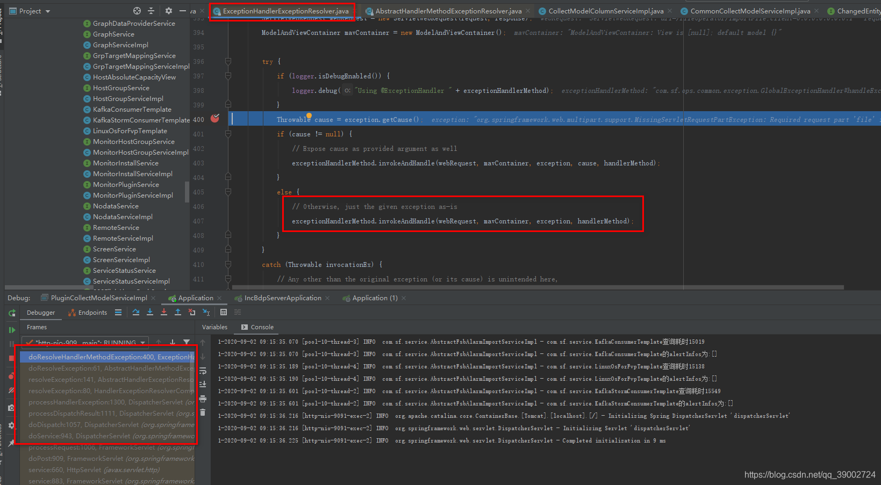Hide the Project panel
The image size is (881, 485).
183,11
